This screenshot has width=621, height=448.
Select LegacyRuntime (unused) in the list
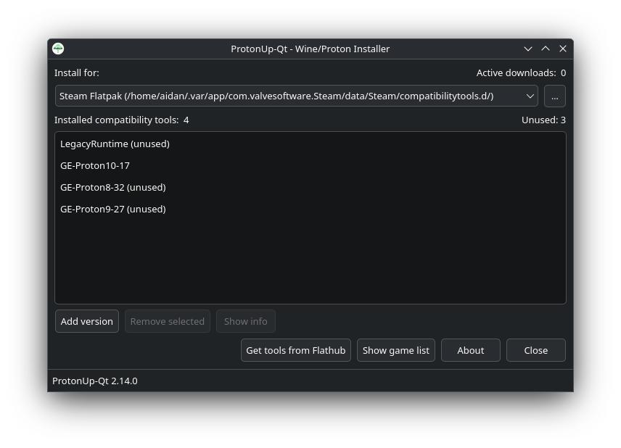tap(115, 144)
